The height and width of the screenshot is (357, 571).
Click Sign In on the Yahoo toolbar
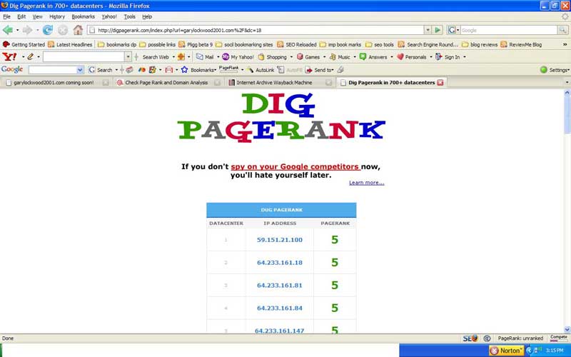pyautogui.click(x=448, y=57)
